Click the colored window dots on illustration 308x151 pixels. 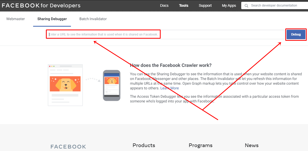[52, 66]
